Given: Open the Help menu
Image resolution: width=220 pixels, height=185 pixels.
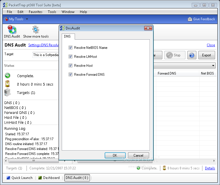Looking at the screenshot, I should click(83, 12).
